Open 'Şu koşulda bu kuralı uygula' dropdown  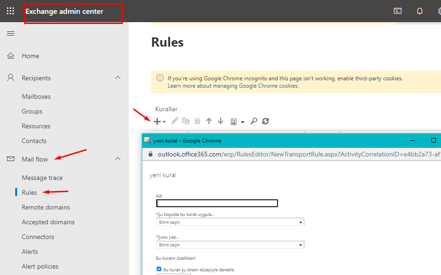230,222
